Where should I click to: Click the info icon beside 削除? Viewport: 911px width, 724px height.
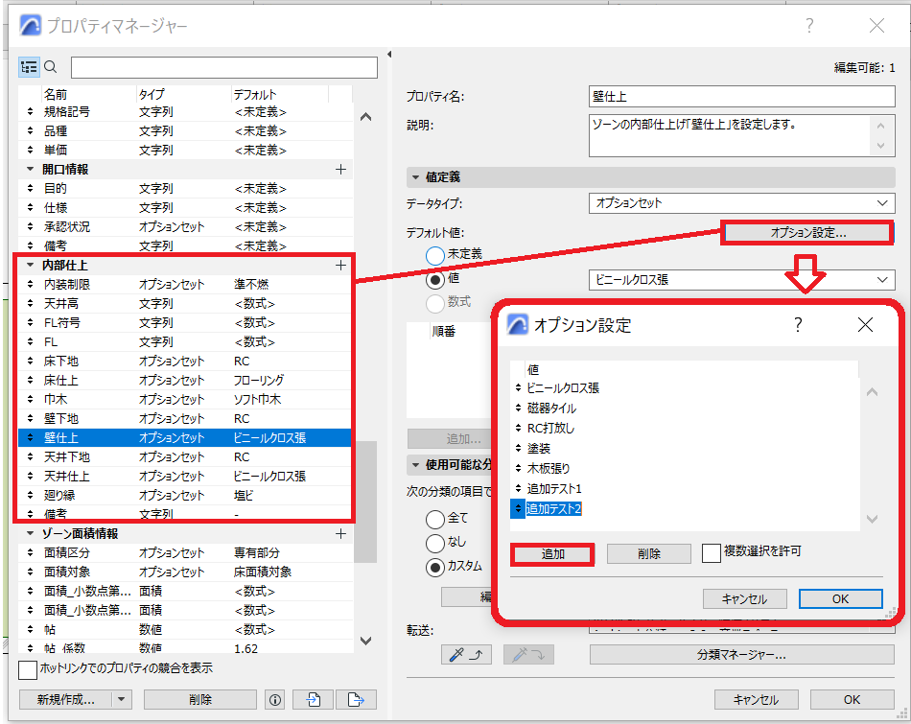pos(275,700)
